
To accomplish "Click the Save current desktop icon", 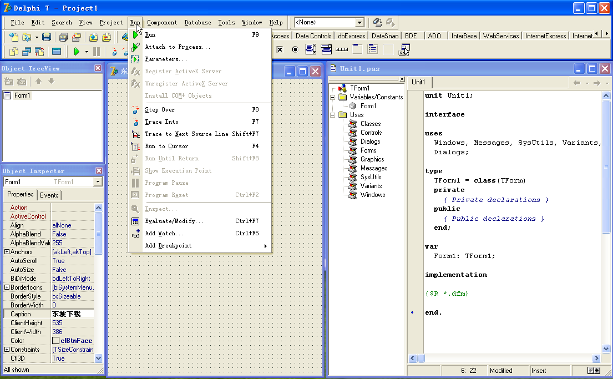I will 377,23.
